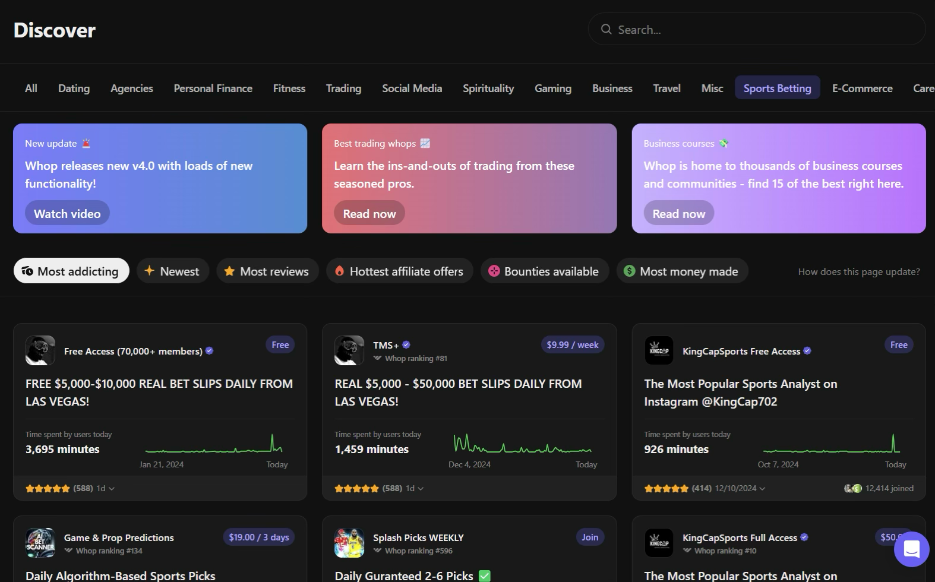Click Free Access whop avatar thumbnail
The image size is (935, 582).
tap(40, 350)
